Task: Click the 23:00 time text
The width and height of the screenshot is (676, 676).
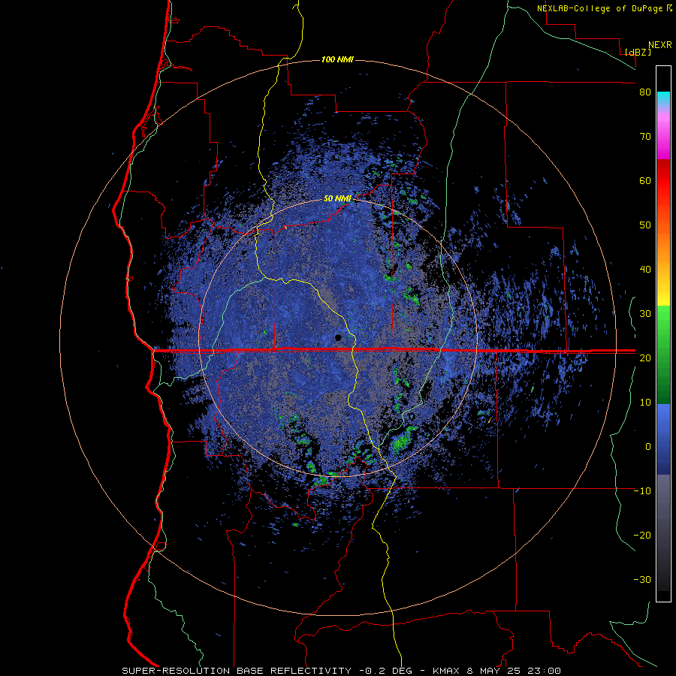Action: 544,671
